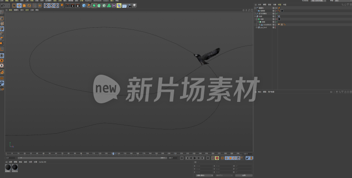
Task: Play the animation forward
Action: click(195, 158)
